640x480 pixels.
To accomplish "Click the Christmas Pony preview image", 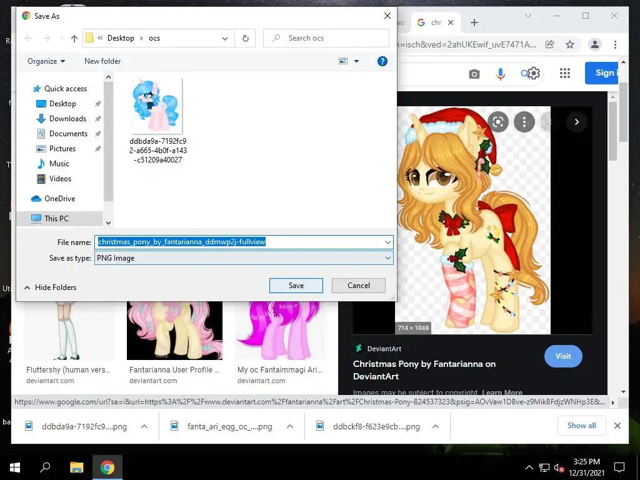I will 474,221.
